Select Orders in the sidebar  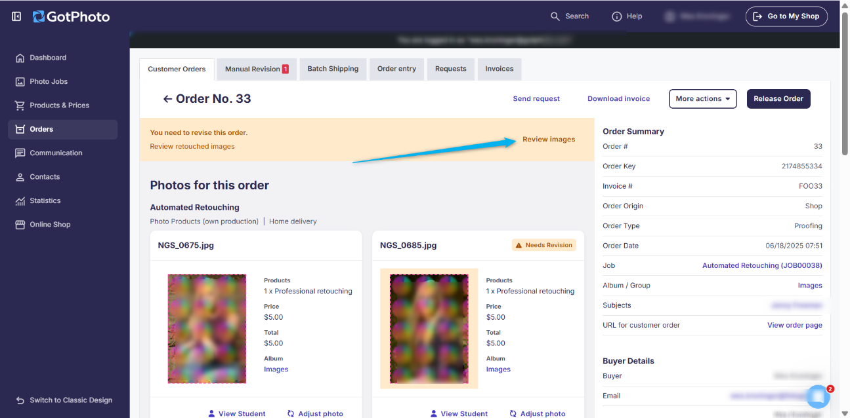[62, 129]
